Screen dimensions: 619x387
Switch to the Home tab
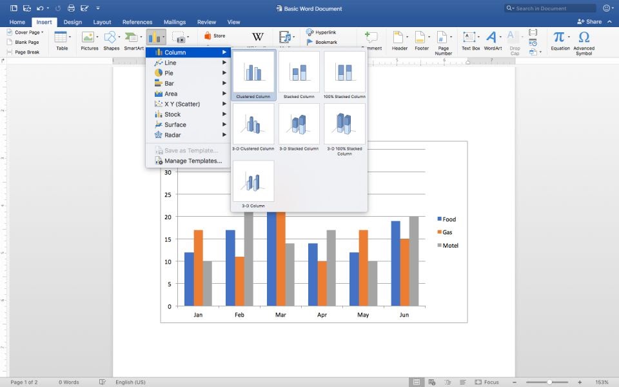pos(17,22)
